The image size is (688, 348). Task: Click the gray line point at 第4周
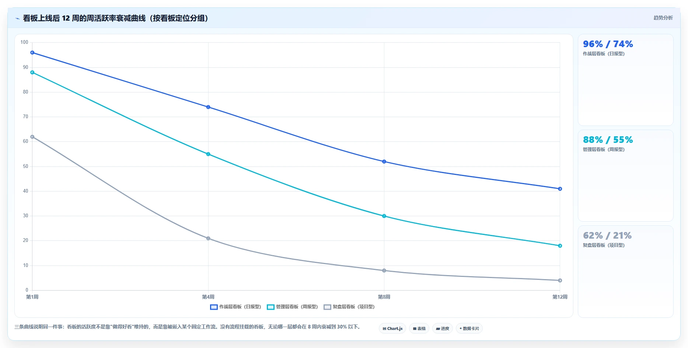pos(208,238)
